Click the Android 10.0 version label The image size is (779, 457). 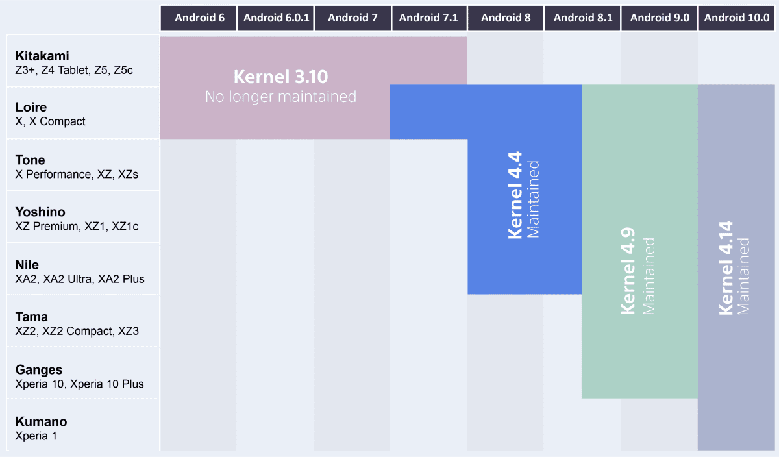click(736, 18)
